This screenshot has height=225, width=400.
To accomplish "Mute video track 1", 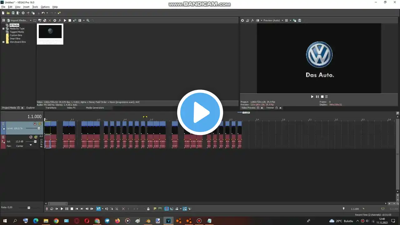I will (35, 124).
